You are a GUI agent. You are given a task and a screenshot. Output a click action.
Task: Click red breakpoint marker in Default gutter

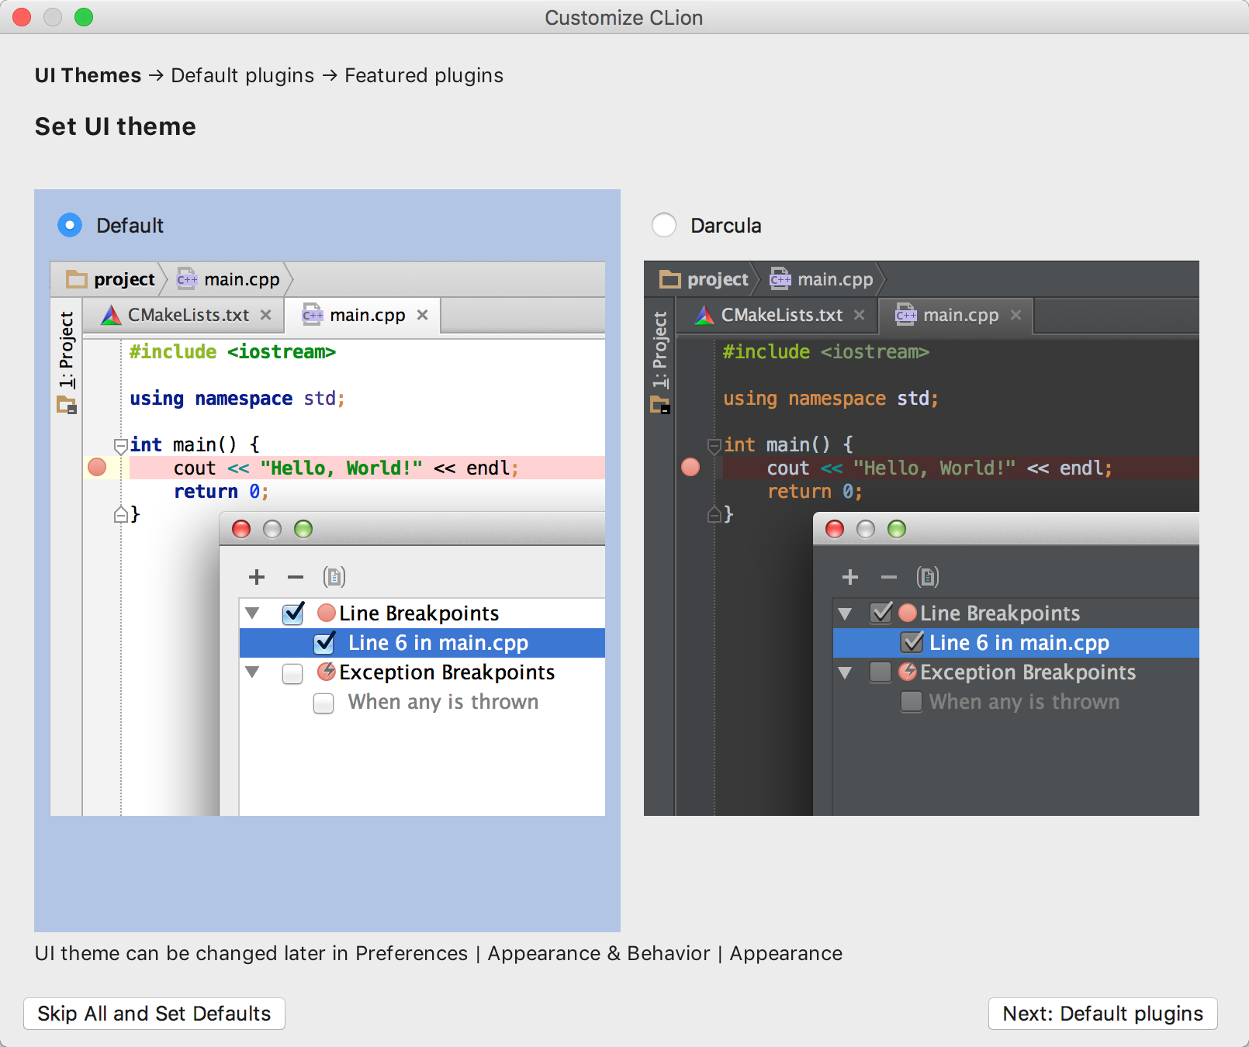tap(97, 467)
